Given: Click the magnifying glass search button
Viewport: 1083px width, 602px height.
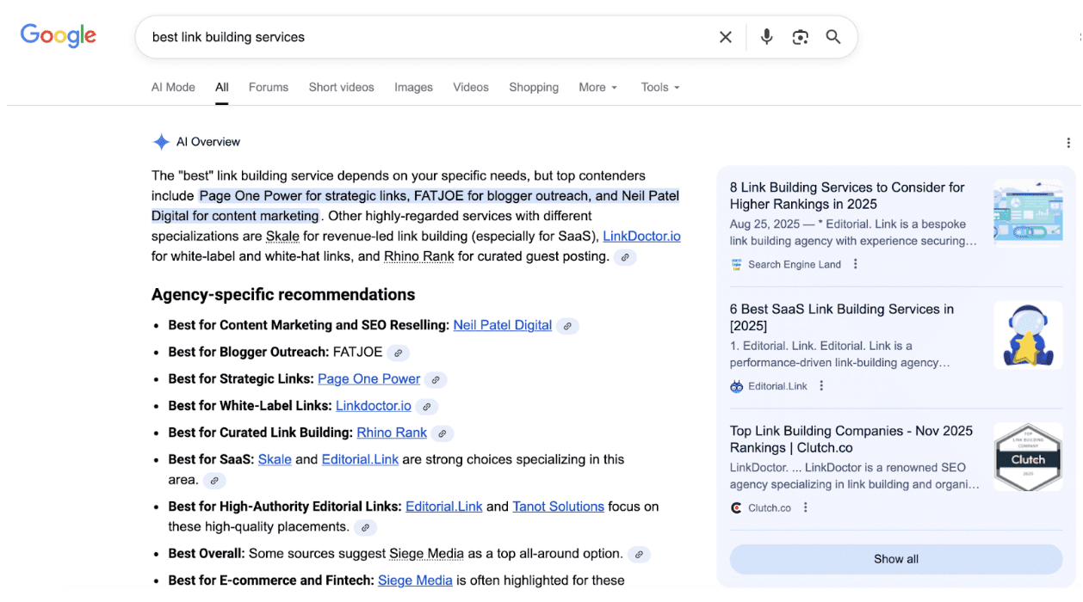Looking at the screenshot, I should point(833,37).
